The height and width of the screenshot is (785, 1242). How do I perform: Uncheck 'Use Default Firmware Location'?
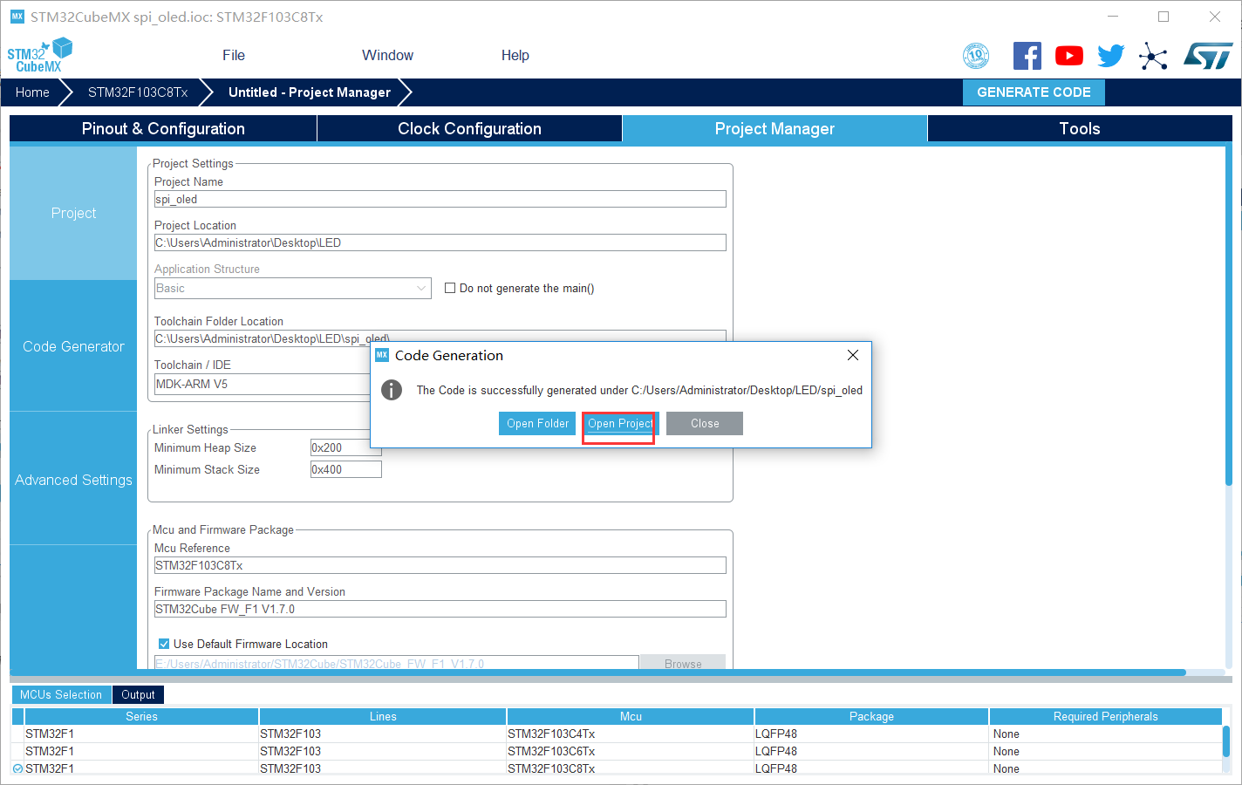click(x=164, y=644)
